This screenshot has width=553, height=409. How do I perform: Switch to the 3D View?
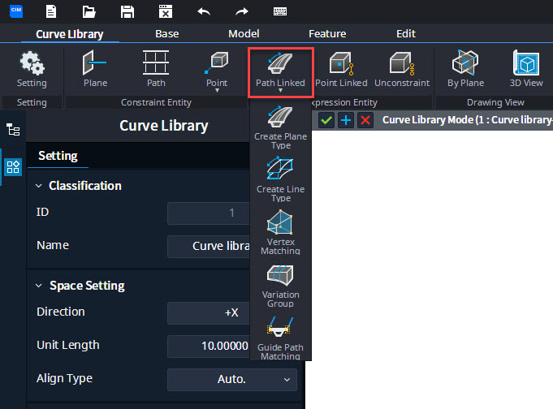(x=526, y=69)
